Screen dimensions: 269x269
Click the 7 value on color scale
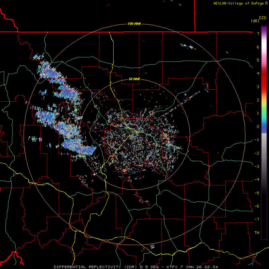click(x=258, y=33)
